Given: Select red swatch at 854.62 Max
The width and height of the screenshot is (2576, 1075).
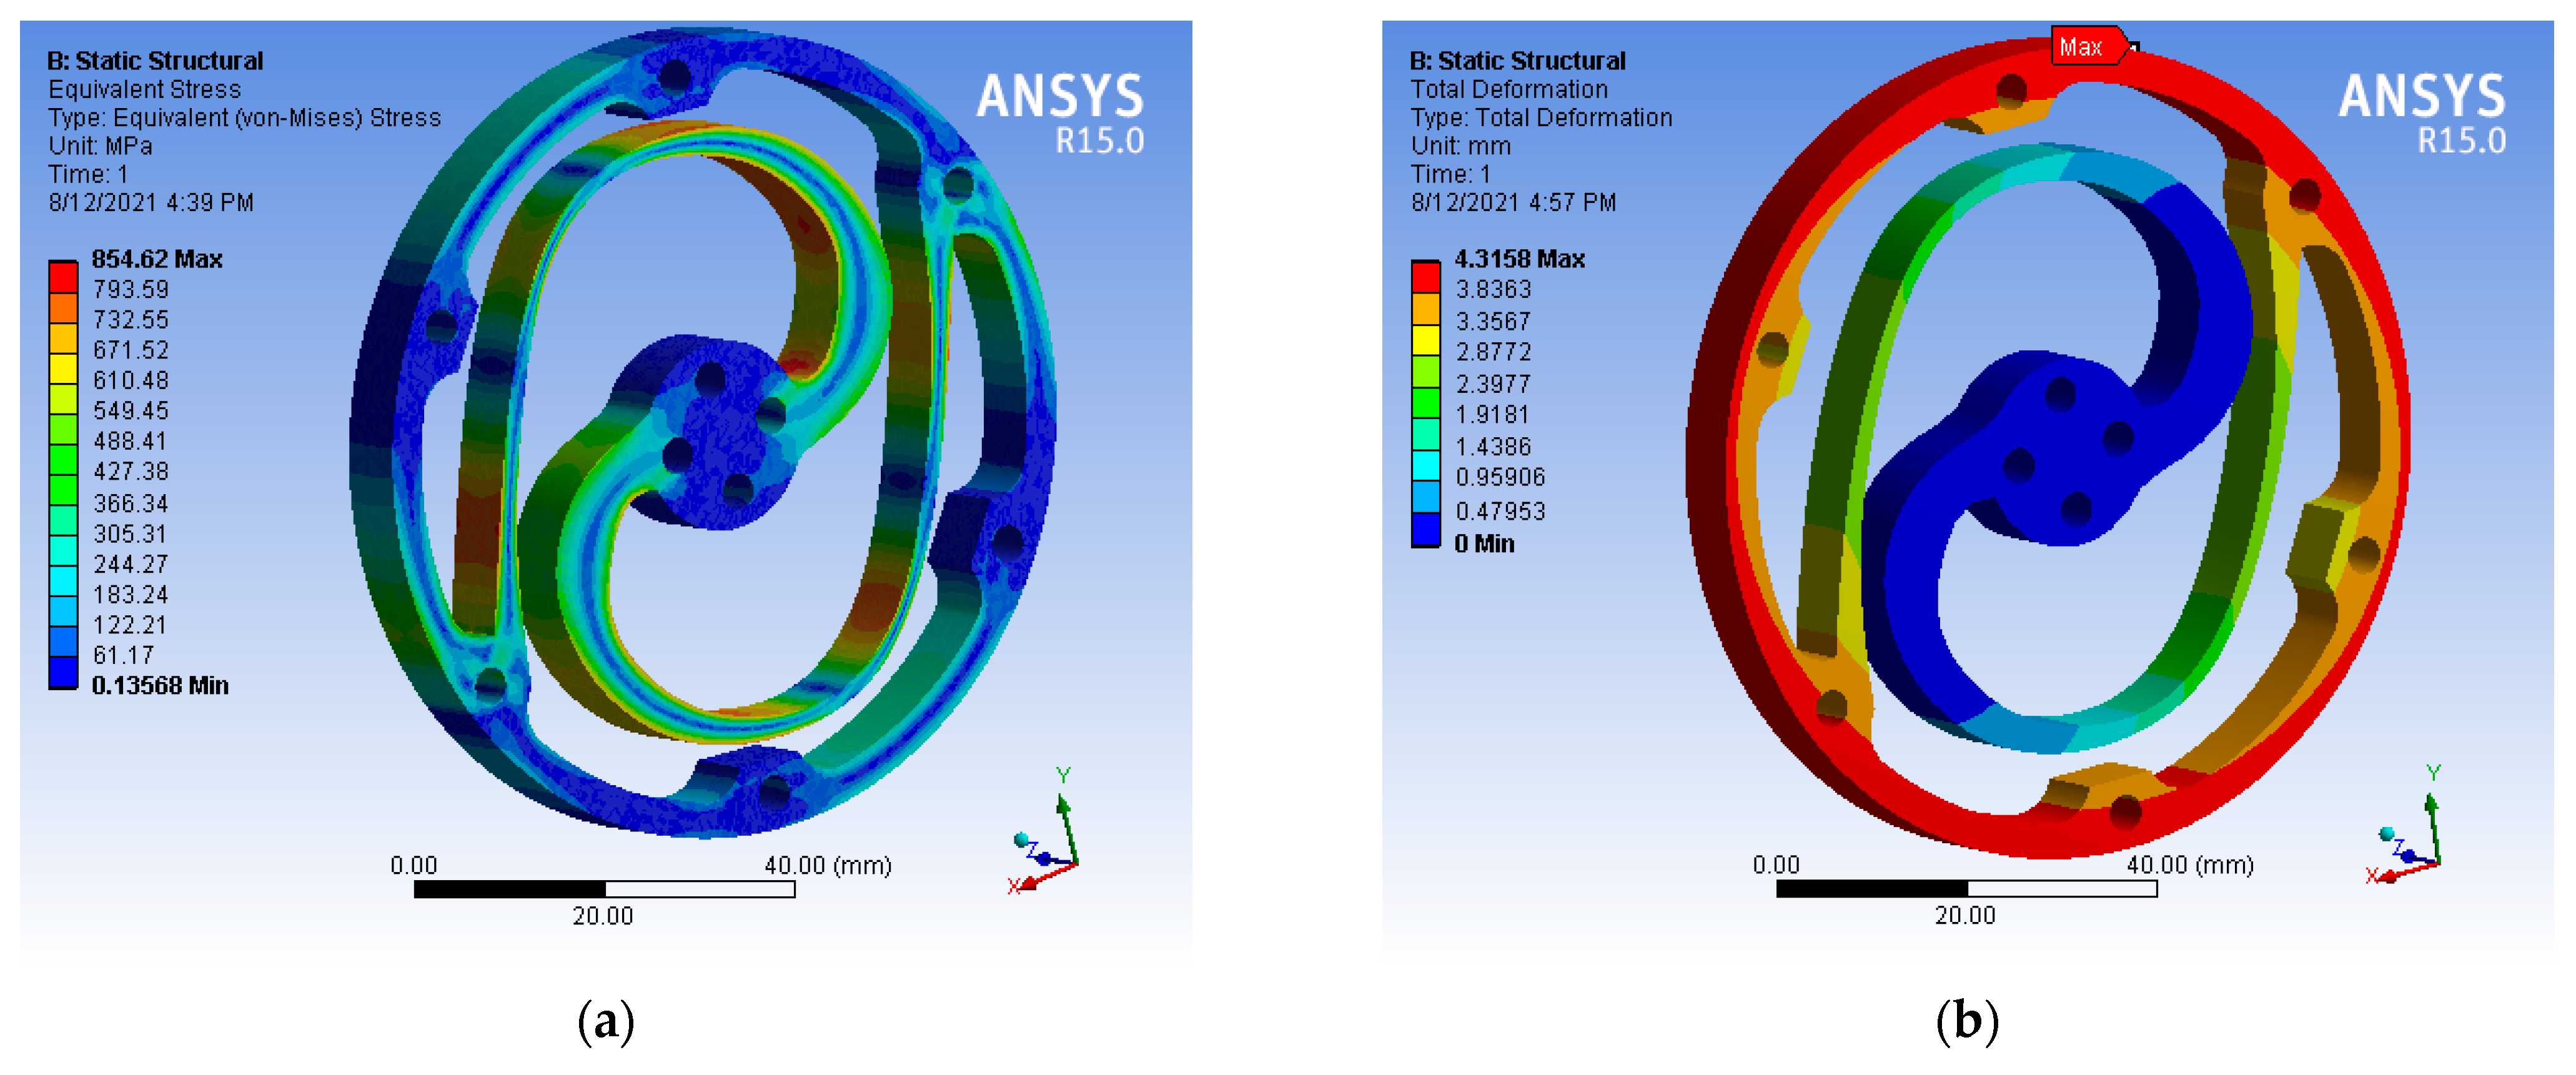Looking at the screenshot, I should pyautogui.click(x=63, y=277).
